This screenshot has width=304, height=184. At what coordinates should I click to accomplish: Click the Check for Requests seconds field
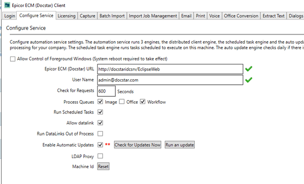click(106, 91)
